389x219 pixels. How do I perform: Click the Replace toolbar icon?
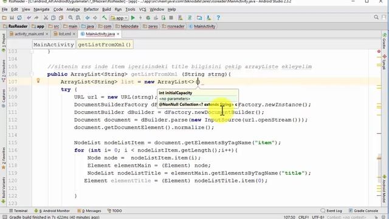[x=78, y=18]
